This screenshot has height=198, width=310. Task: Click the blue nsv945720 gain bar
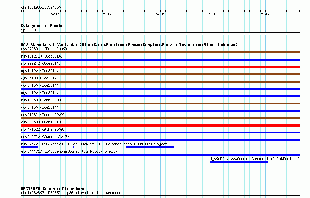point(160,140)
